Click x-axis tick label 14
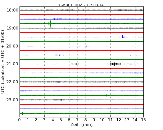Image resolution: width=163 pixels, height=130 pixels. point(135,120)
